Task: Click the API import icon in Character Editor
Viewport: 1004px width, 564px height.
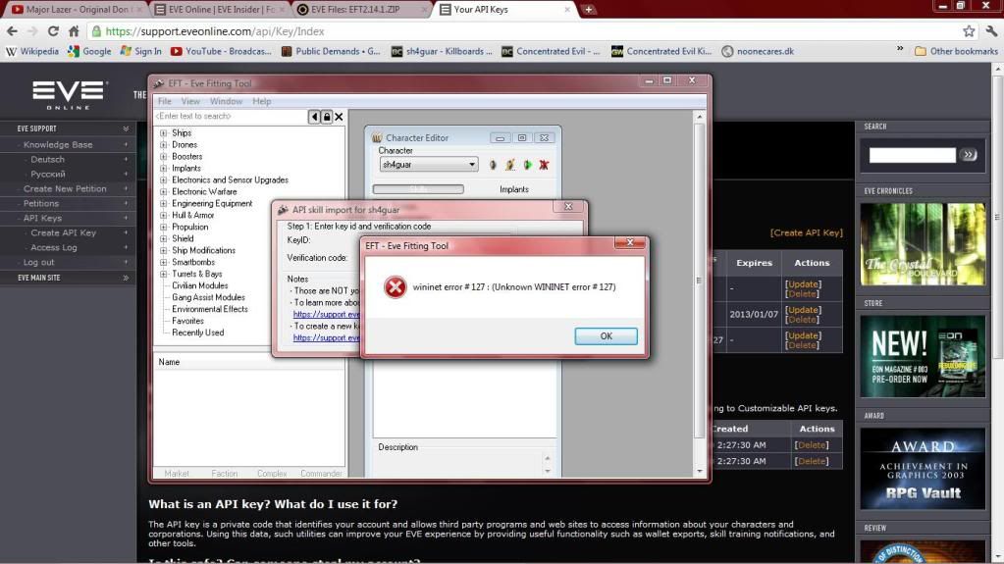Action: point(527,165)
